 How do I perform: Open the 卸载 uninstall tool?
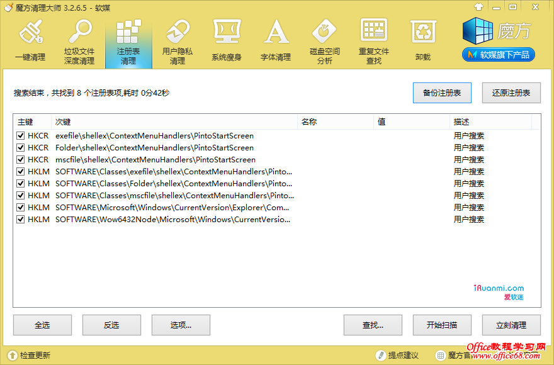point(423,42)
